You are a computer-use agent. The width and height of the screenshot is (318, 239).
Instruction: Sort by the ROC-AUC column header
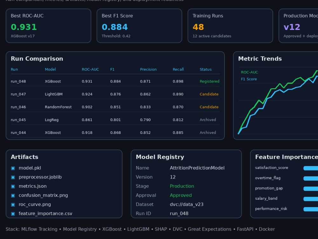[90, 69]
